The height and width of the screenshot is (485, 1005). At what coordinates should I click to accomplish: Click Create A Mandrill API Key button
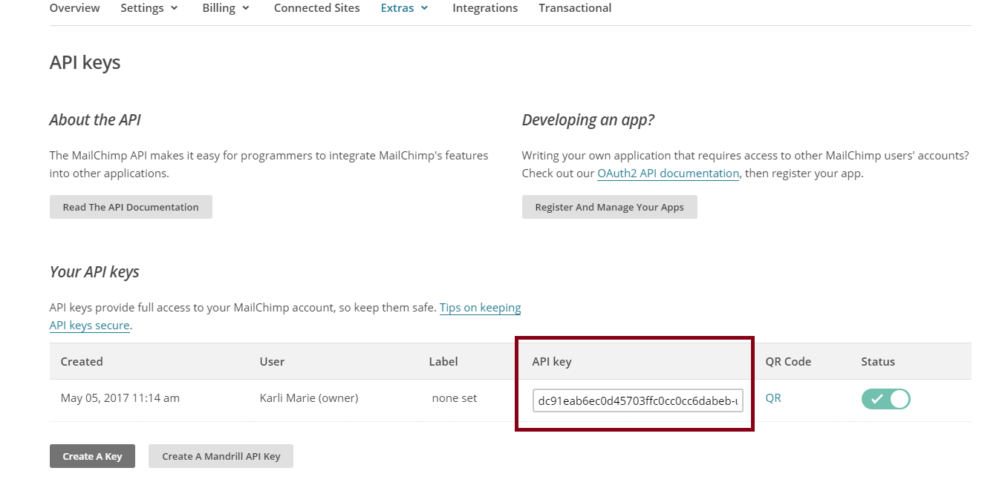tap(221, 456)
